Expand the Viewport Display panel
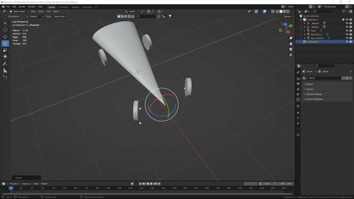 pos(314,94)
